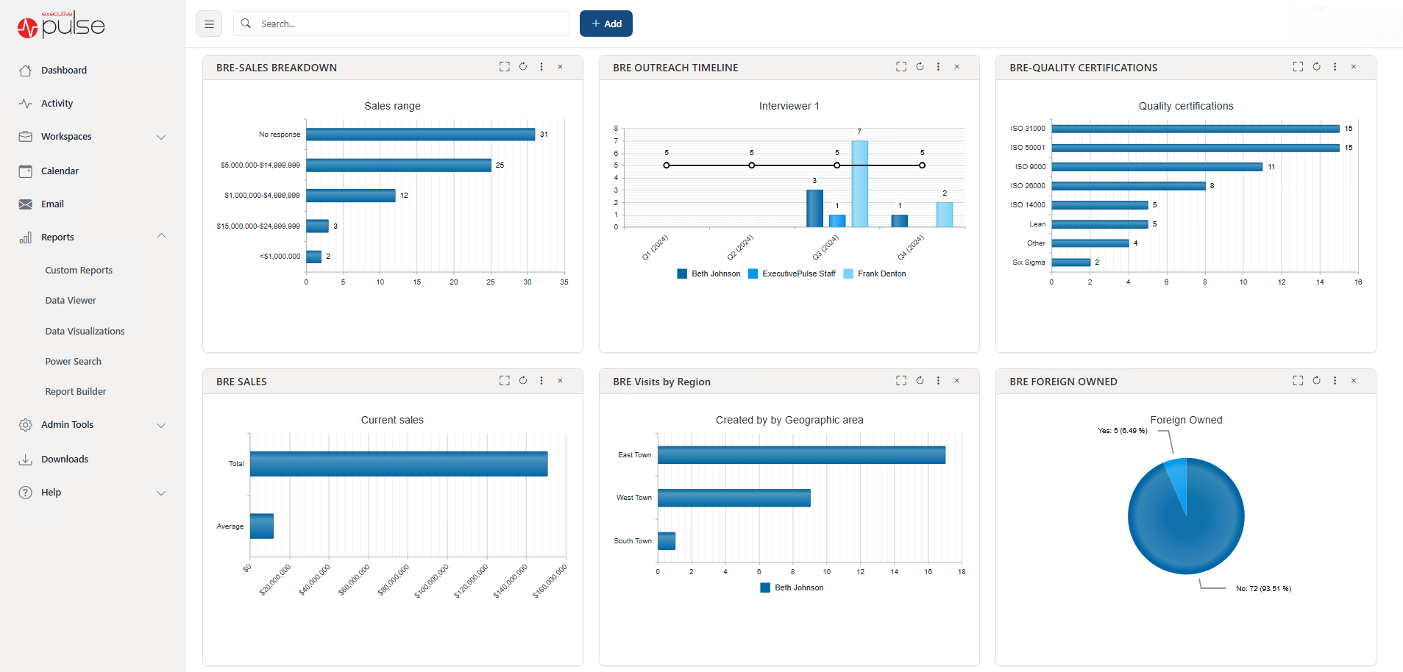The image size is (1403, 672).
Task: Expand the BRE-SALES BREAKDOWN widget to fullscreen
Action: click(x=505, y=66)
